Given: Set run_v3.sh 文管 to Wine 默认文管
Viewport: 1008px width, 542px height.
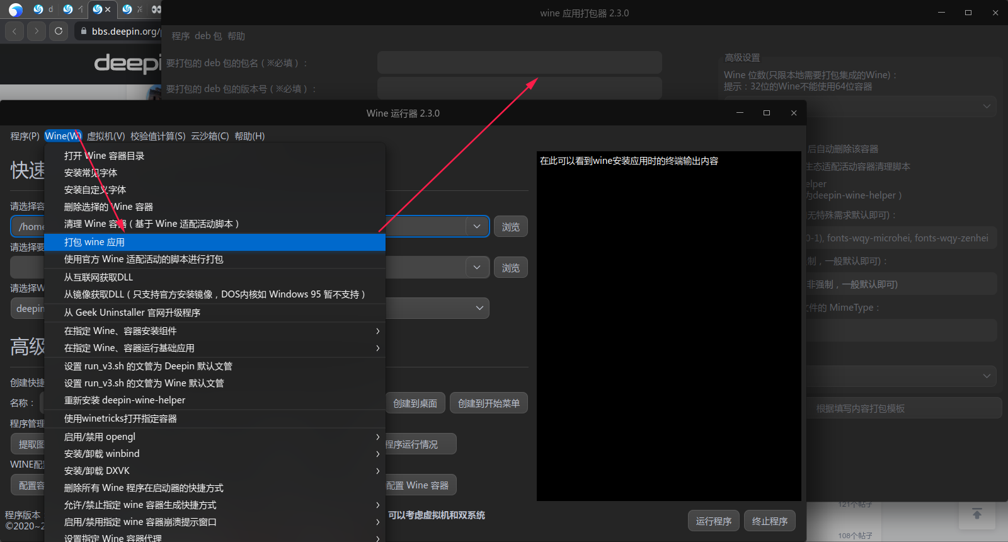Looking at the screenshot, I should click(x=215, y=383).
